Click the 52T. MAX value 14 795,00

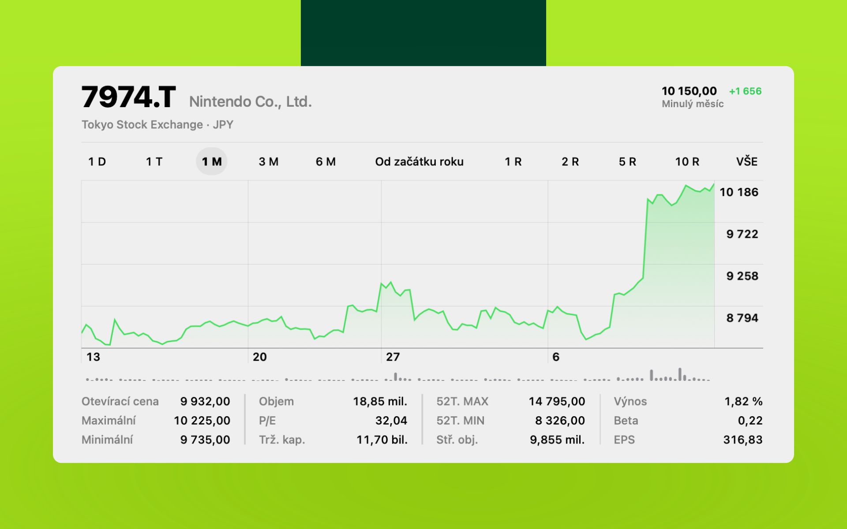click(x=557, y=402)
